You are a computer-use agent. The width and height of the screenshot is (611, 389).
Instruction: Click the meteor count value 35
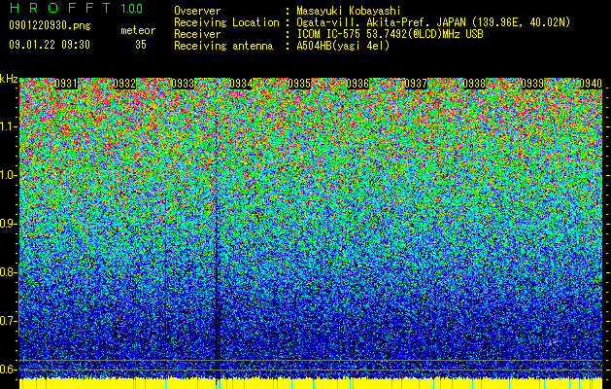[x=141, y=45]
